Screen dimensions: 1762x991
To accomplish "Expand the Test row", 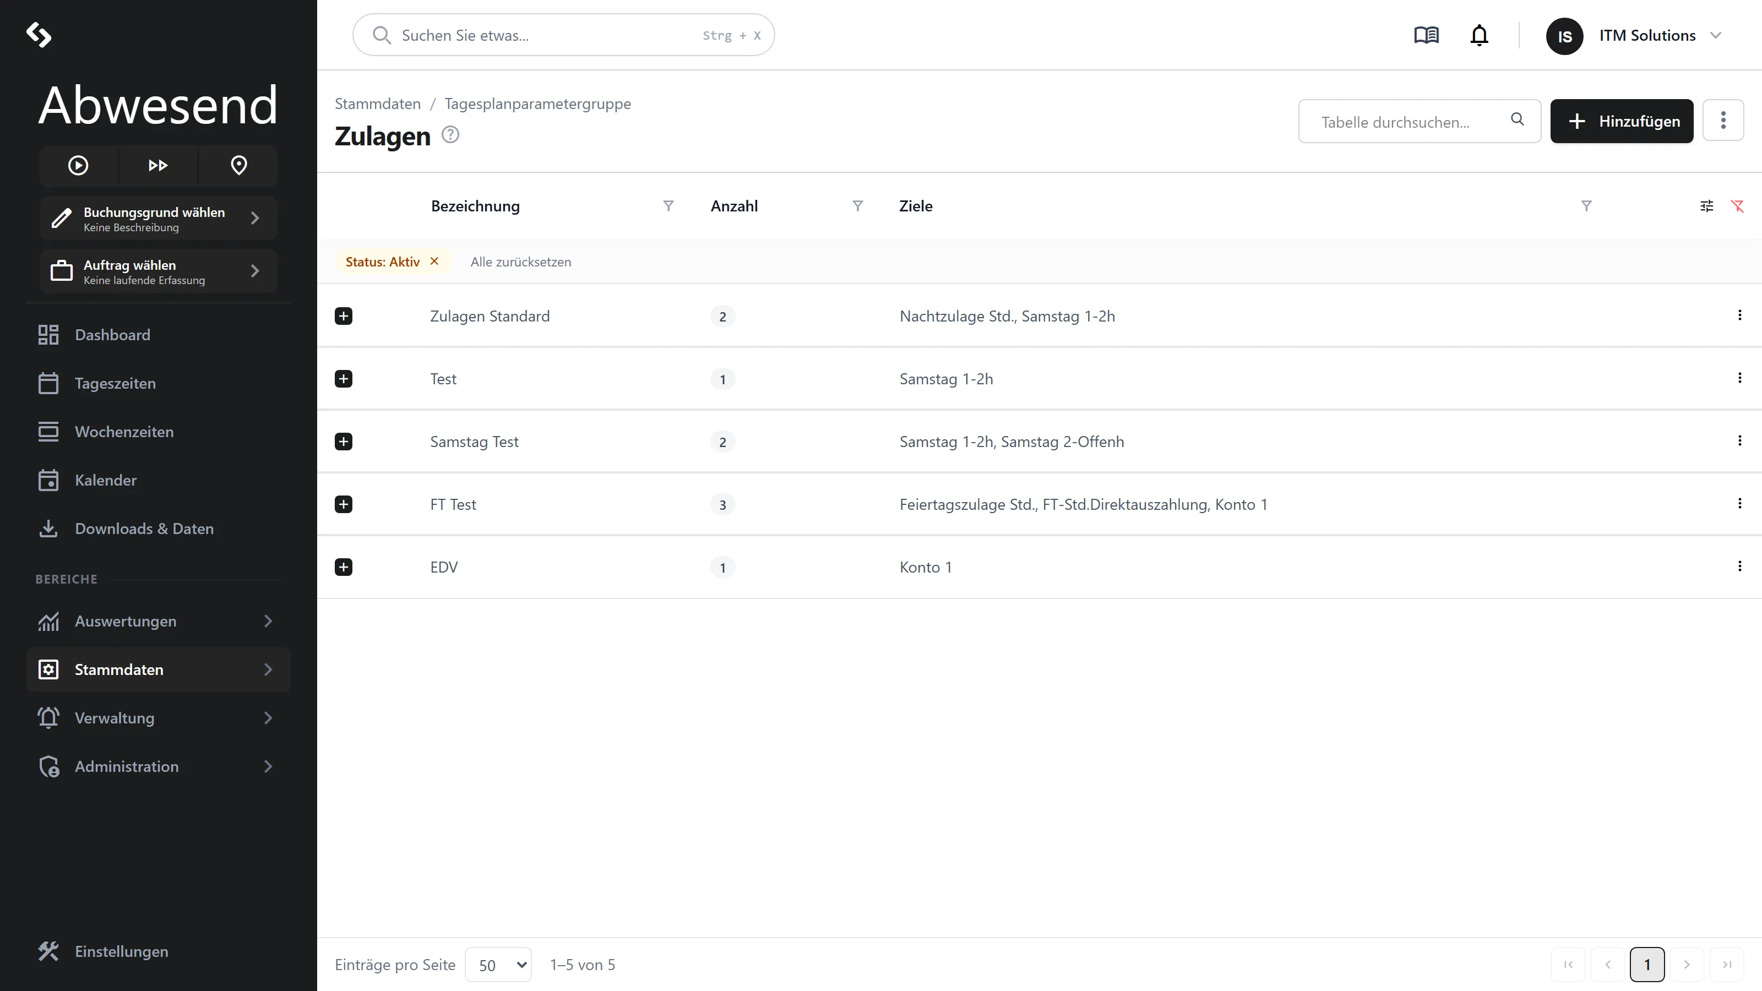I will click(344, 379).
